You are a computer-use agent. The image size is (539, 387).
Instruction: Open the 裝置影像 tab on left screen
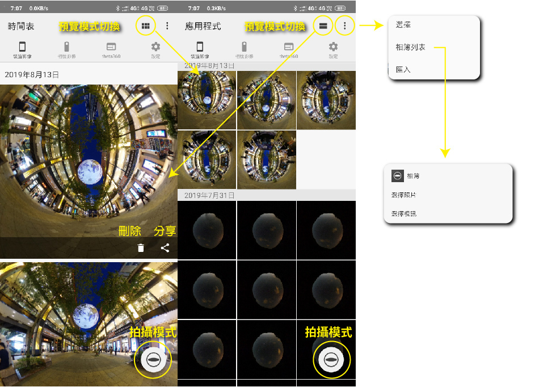pyautogui.click(x=22, y=50)
